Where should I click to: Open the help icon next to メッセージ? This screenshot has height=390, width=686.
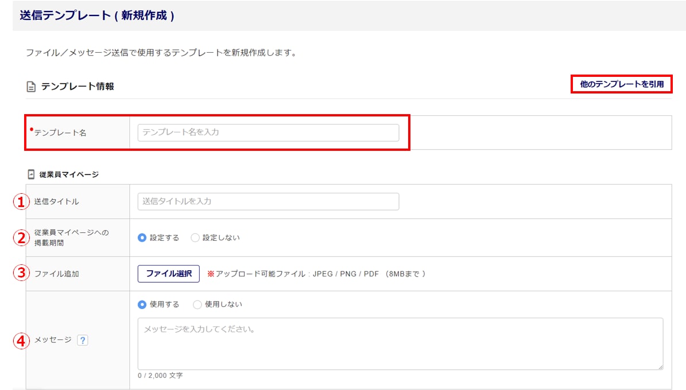[x=82, y=341]
